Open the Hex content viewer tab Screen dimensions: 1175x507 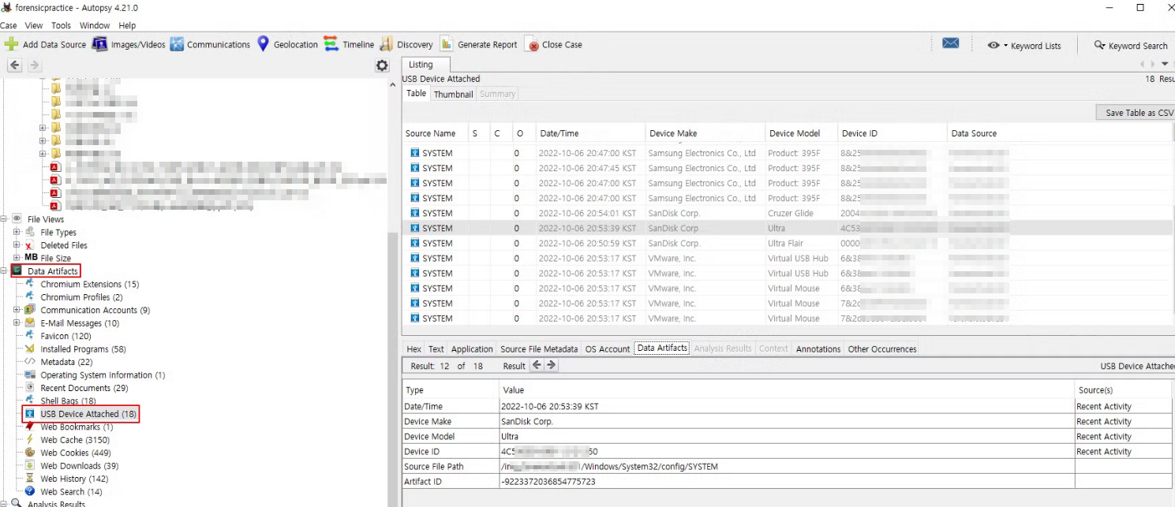(413, 349)
